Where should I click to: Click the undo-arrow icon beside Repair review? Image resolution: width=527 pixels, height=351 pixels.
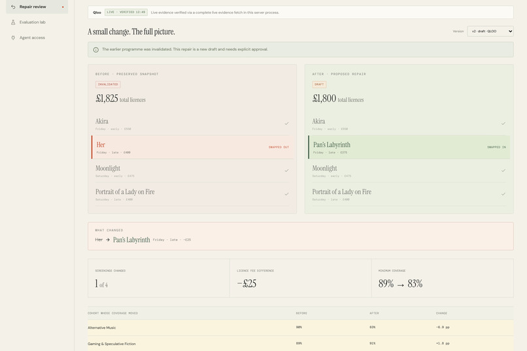click(13, 7)
